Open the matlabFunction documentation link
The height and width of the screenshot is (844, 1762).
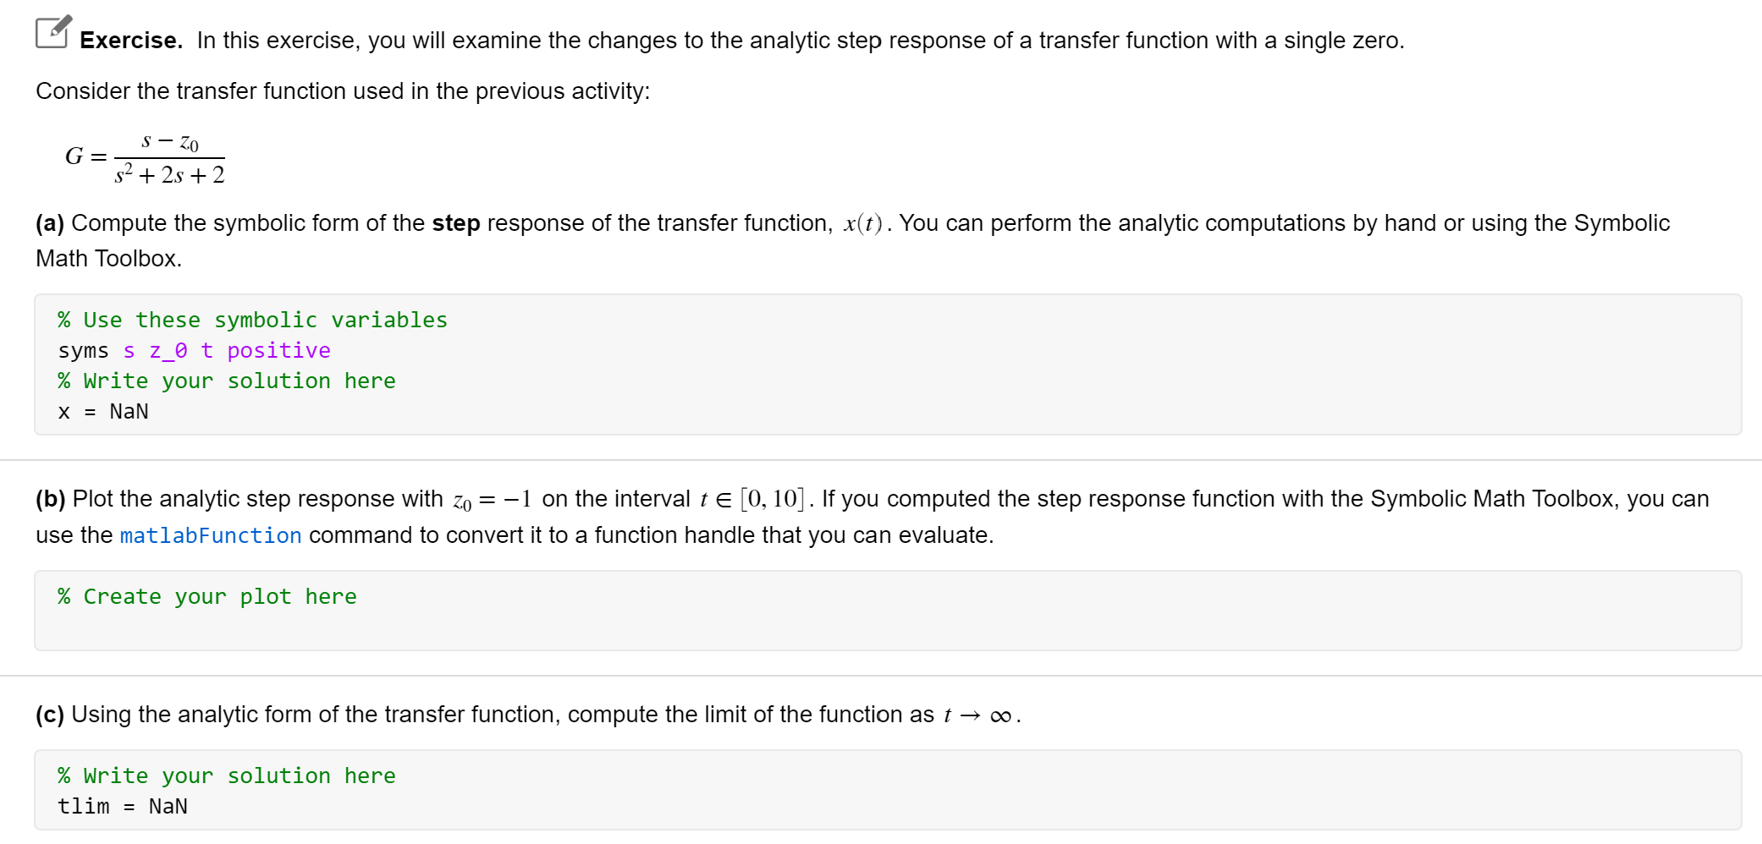pyautogui.click(x=211, y=535)
